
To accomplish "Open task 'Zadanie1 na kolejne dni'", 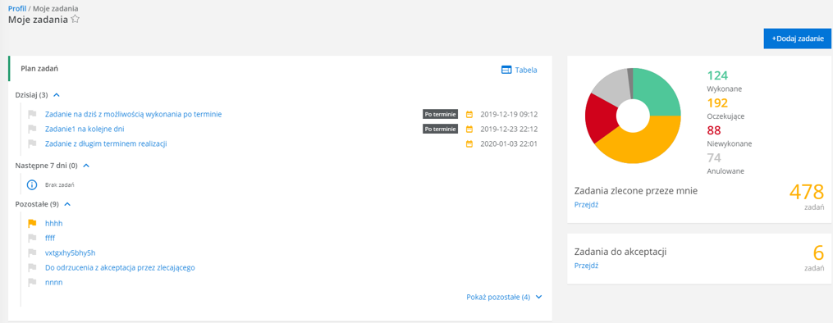I will [85, 129].
